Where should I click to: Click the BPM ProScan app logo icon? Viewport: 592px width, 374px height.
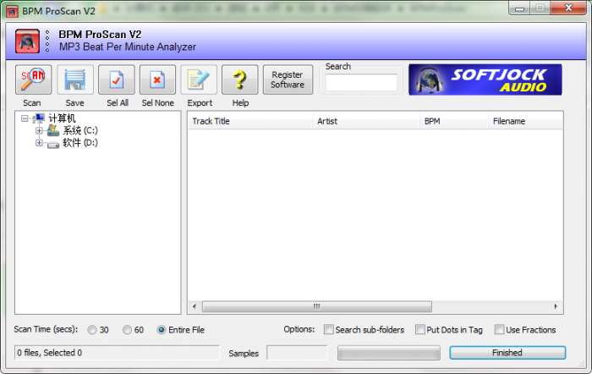pos(29,41)
